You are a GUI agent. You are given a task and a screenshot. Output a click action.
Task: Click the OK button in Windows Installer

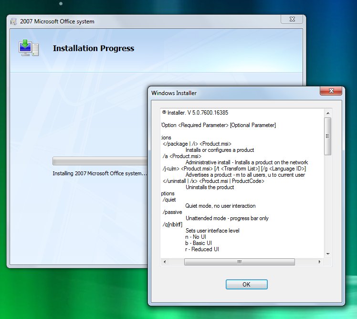(246, 284)
